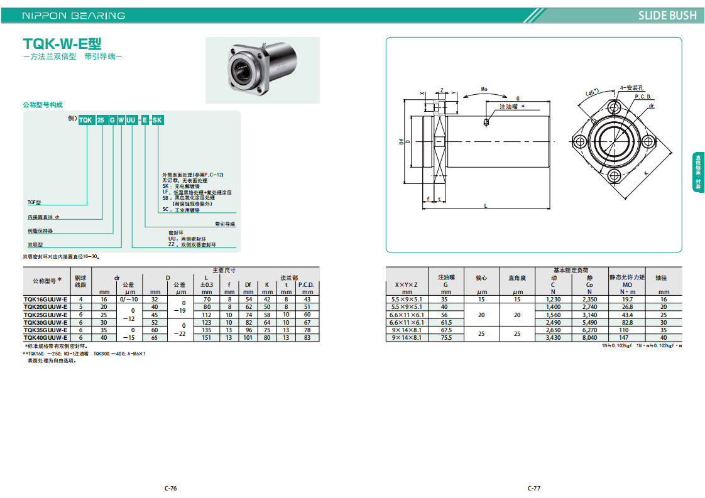Click the 9×14×8.1 cell in the last row

point(407,337)
